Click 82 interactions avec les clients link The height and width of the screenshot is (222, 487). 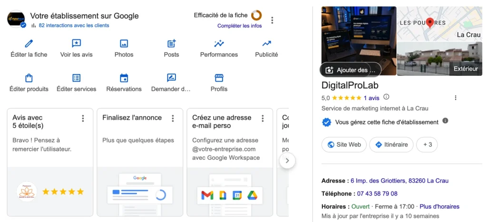pos(74,26)
